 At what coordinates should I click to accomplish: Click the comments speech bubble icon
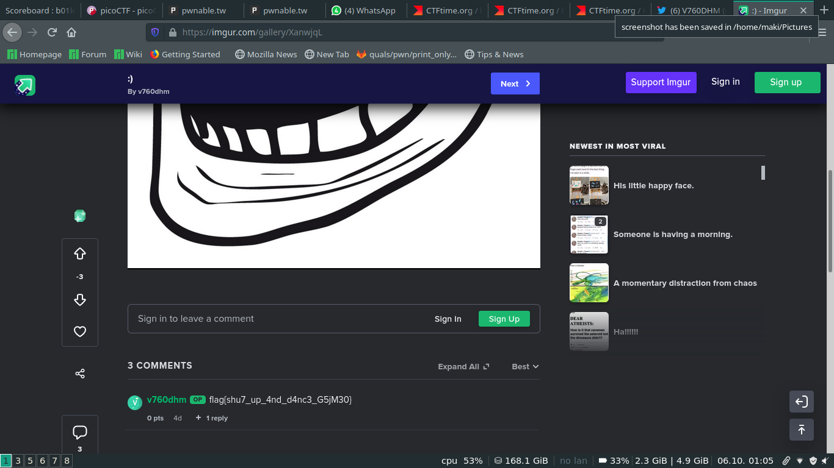(x=80, y=433)
